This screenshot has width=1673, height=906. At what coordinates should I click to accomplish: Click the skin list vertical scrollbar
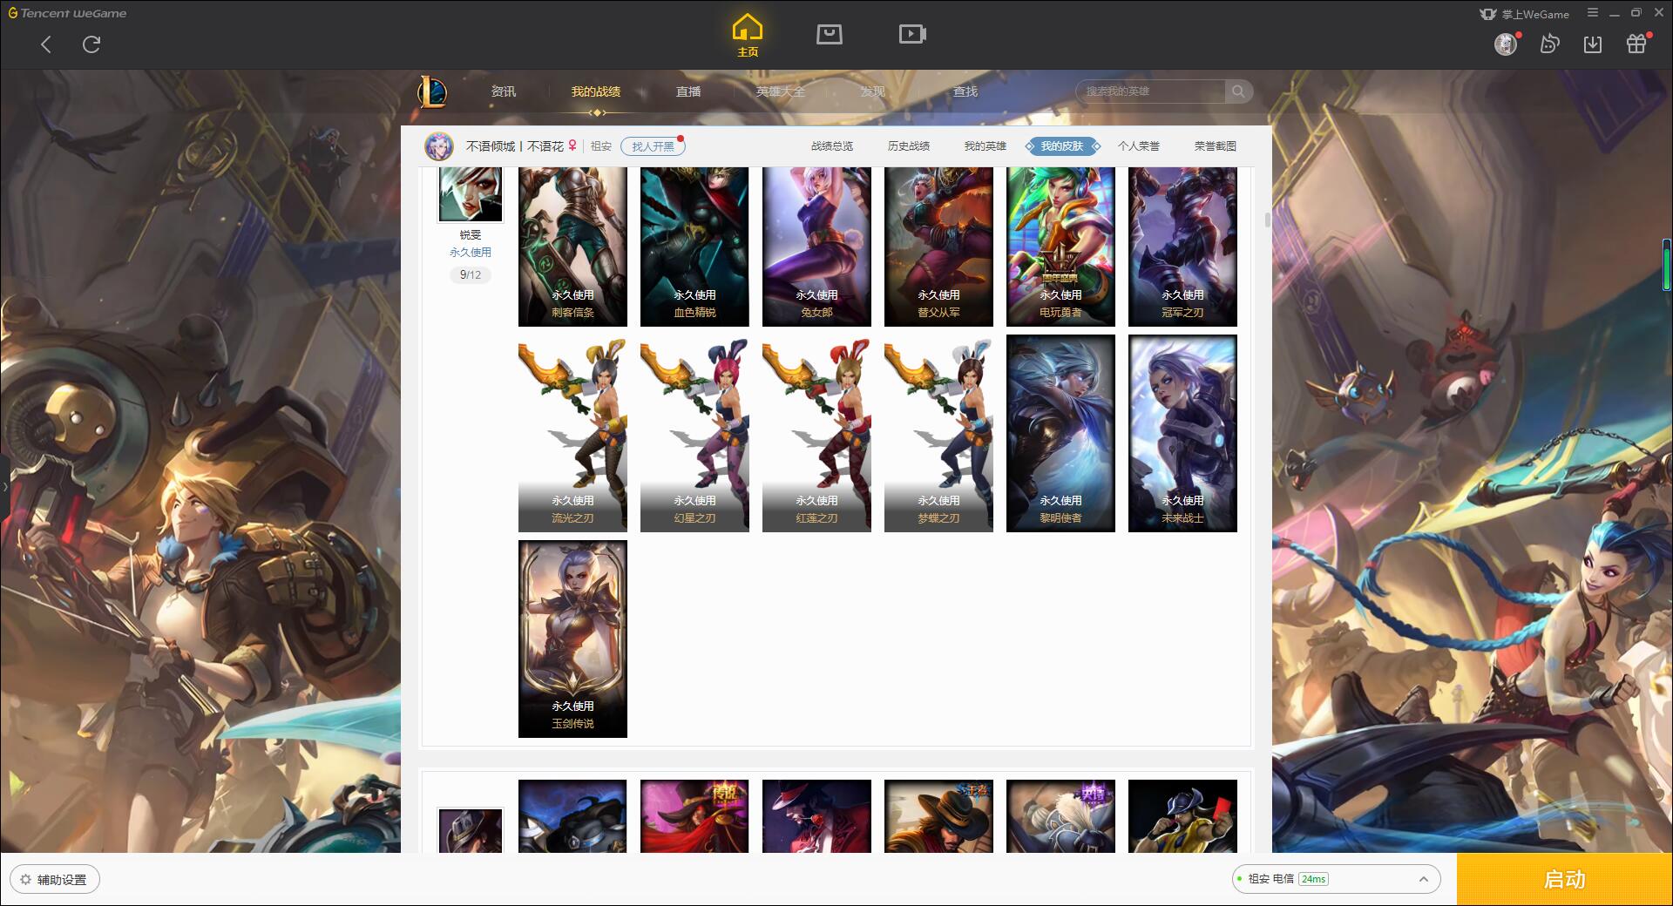pos(1267,220)
